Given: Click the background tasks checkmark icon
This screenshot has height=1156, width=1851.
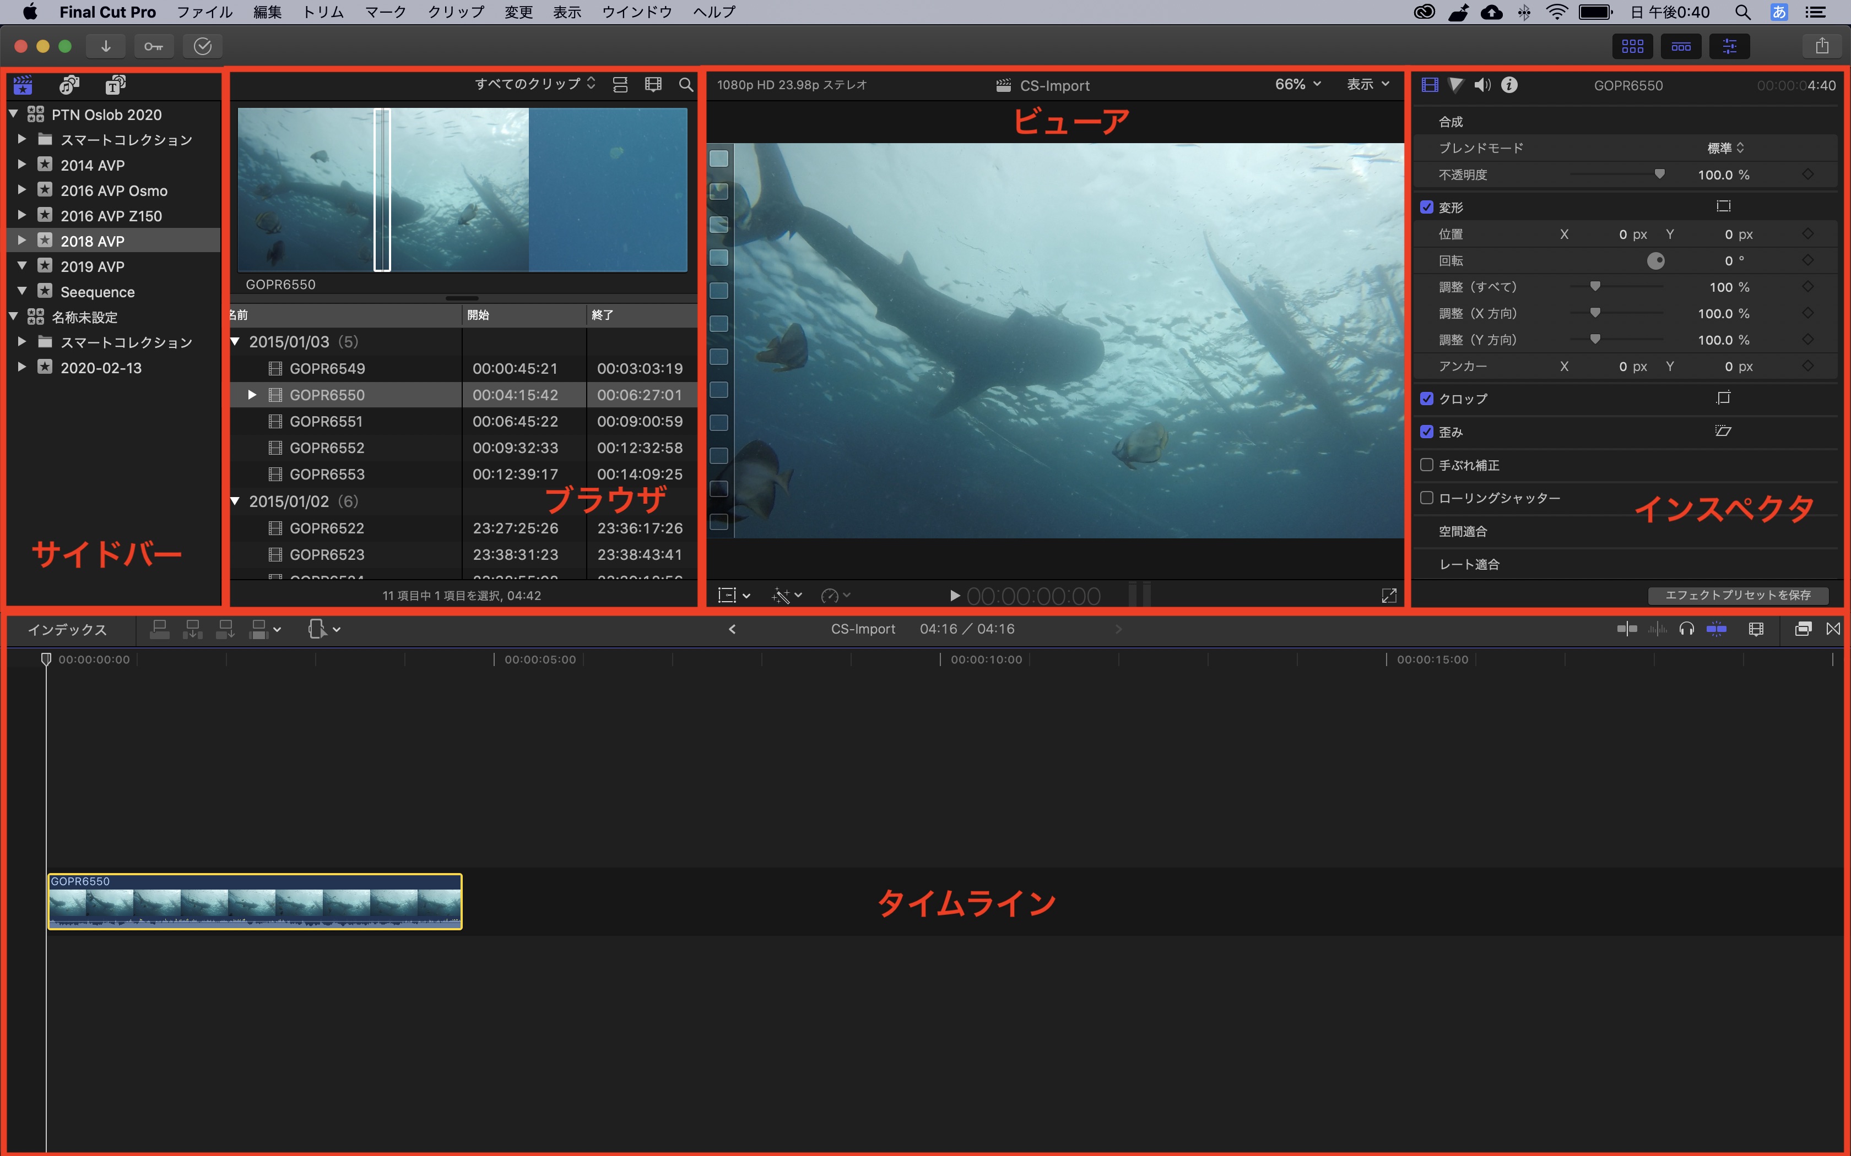Looking at the screenshot, I should 203,47.
